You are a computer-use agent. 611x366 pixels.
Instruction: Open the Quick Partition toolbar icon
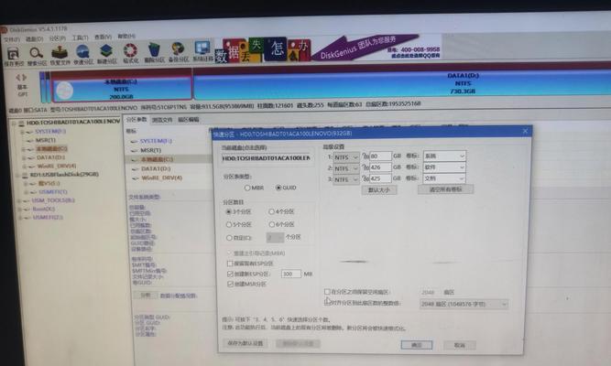[x=82, y=52]
